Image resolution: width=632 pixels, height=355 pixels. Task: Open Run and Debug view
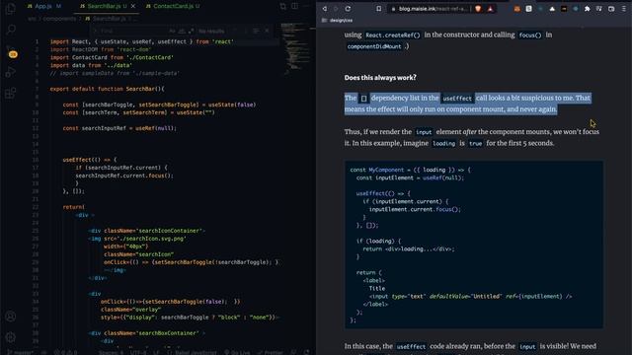(x=11, y=72)
